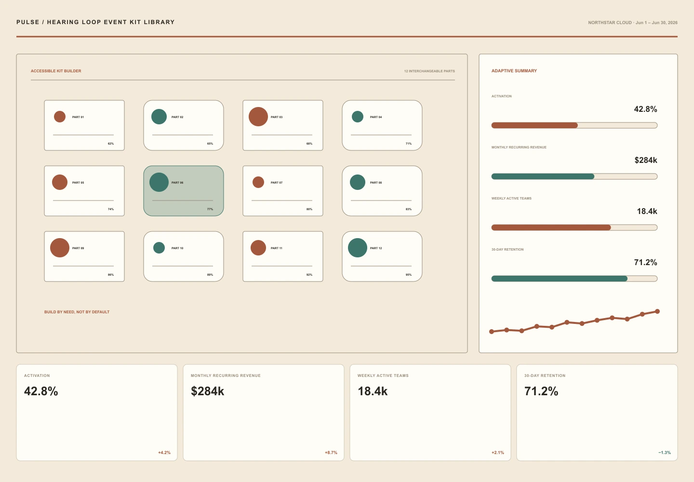Click the green circle icon on PART 08
This screenshot has width=694, height=482.
(358, 182)
